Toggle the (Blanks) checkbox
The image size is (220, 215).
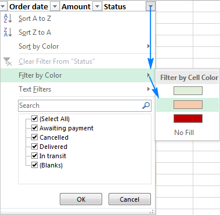(34, 165)
